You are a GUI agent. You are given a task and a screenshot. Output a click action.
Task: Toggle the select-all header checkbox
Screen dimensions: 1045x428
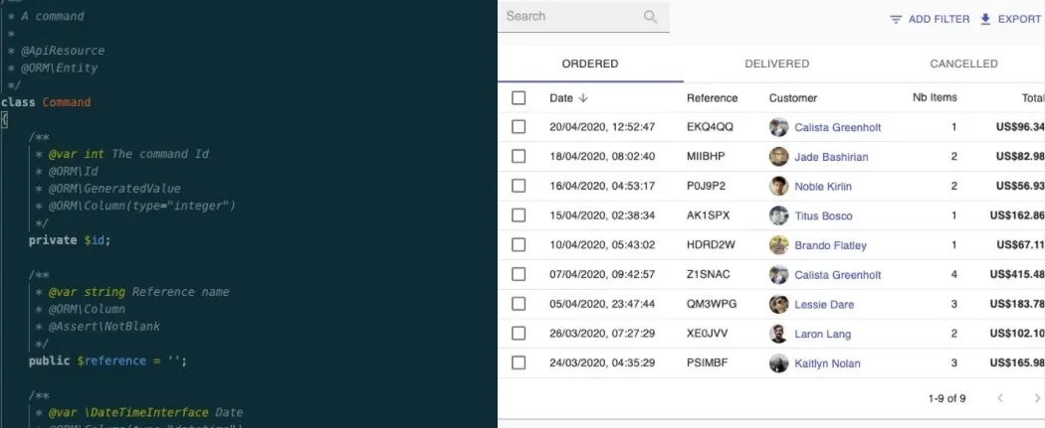tap(519, 98)
